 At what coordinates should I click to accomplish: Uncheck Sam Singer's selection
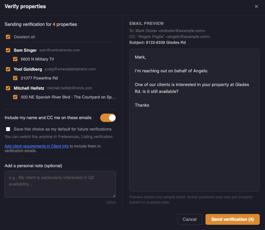point(8,50)
